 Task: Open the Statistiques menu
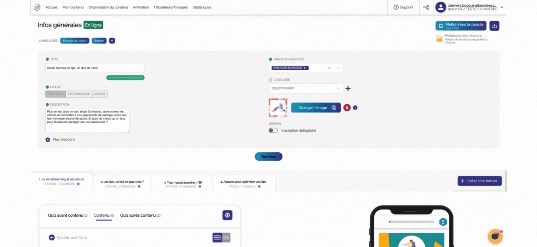coord(202,7)
